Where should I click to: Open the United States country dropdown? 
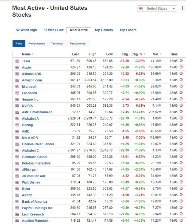(157, 9)
